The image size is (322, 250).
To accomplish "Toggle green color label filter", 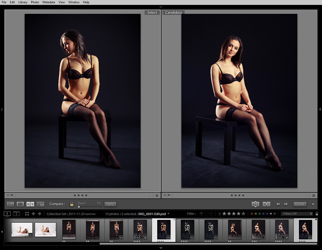I will pos(260,214).
